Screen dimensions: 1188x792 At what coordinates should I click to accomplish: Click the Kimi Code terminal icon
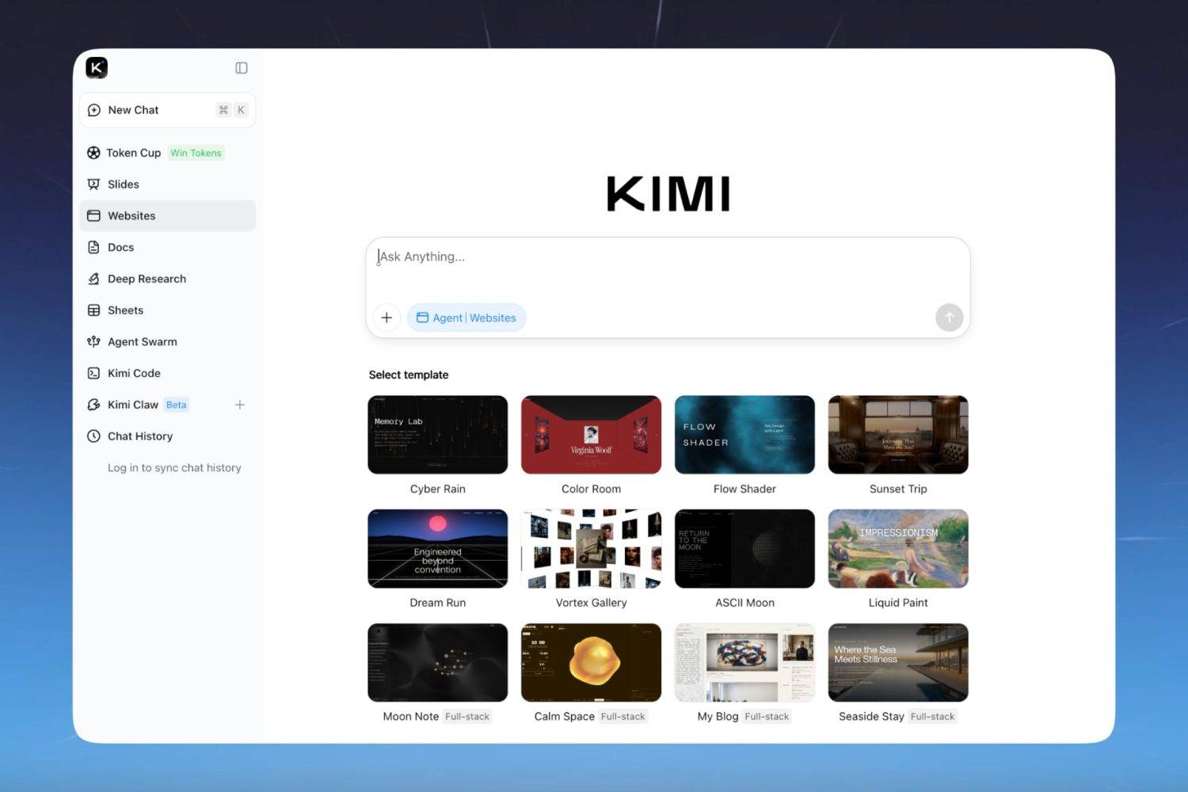coord(93,373)
